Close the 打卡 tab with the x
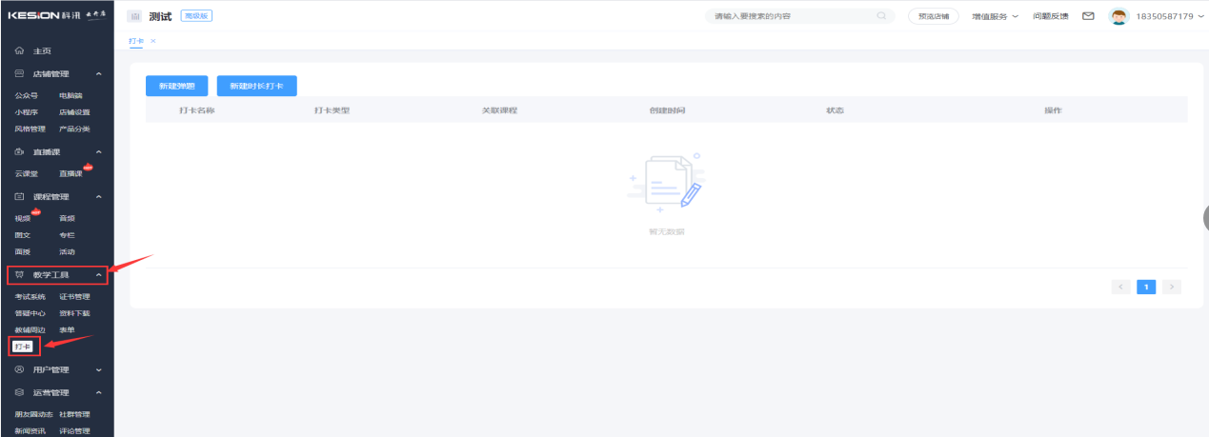The height and width of the screenshot is (437, 1209). point(152,41)
